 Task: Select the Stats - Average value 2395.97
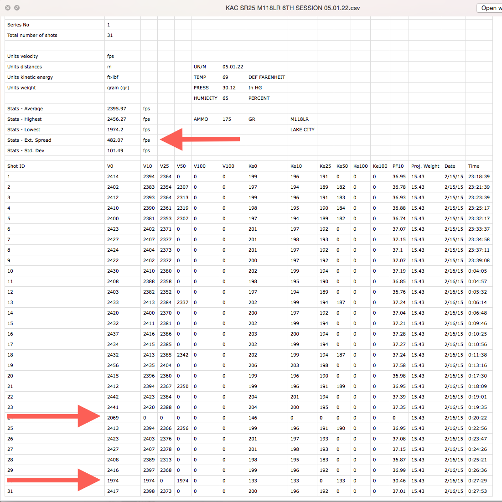click(x=116, y=109)
